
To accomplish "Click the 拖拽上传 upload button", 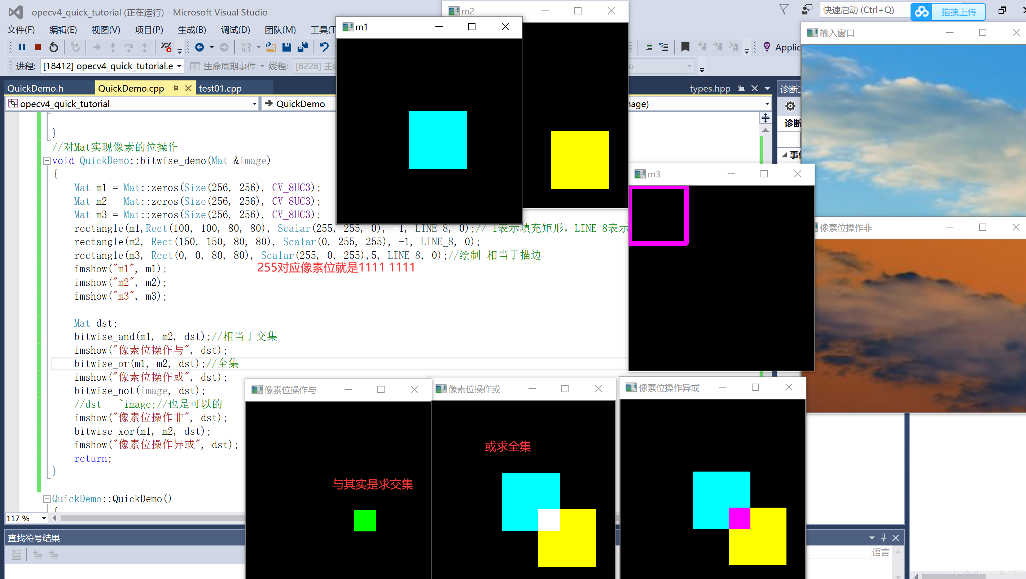I will [958, 12].
